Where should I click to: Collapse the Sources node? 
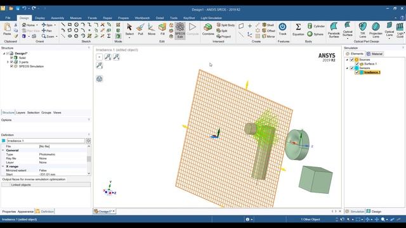pyautogui.click(x=347, y=60)
